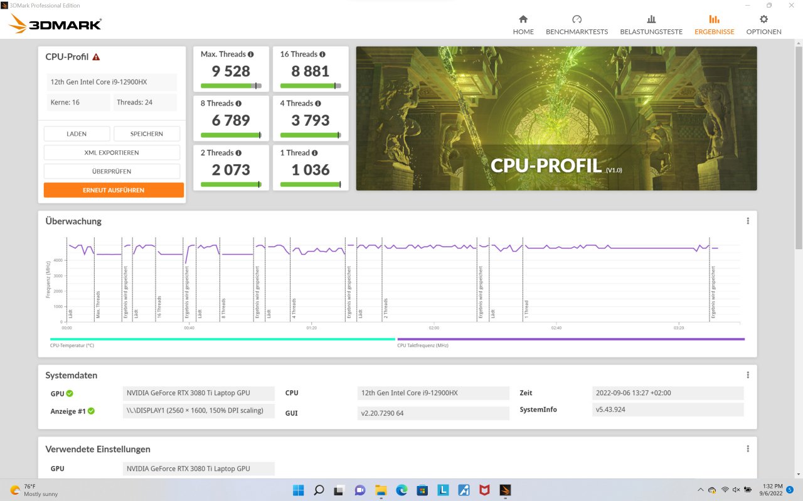
Task: Click the Threads: 24 field
Action: point(145,102)
